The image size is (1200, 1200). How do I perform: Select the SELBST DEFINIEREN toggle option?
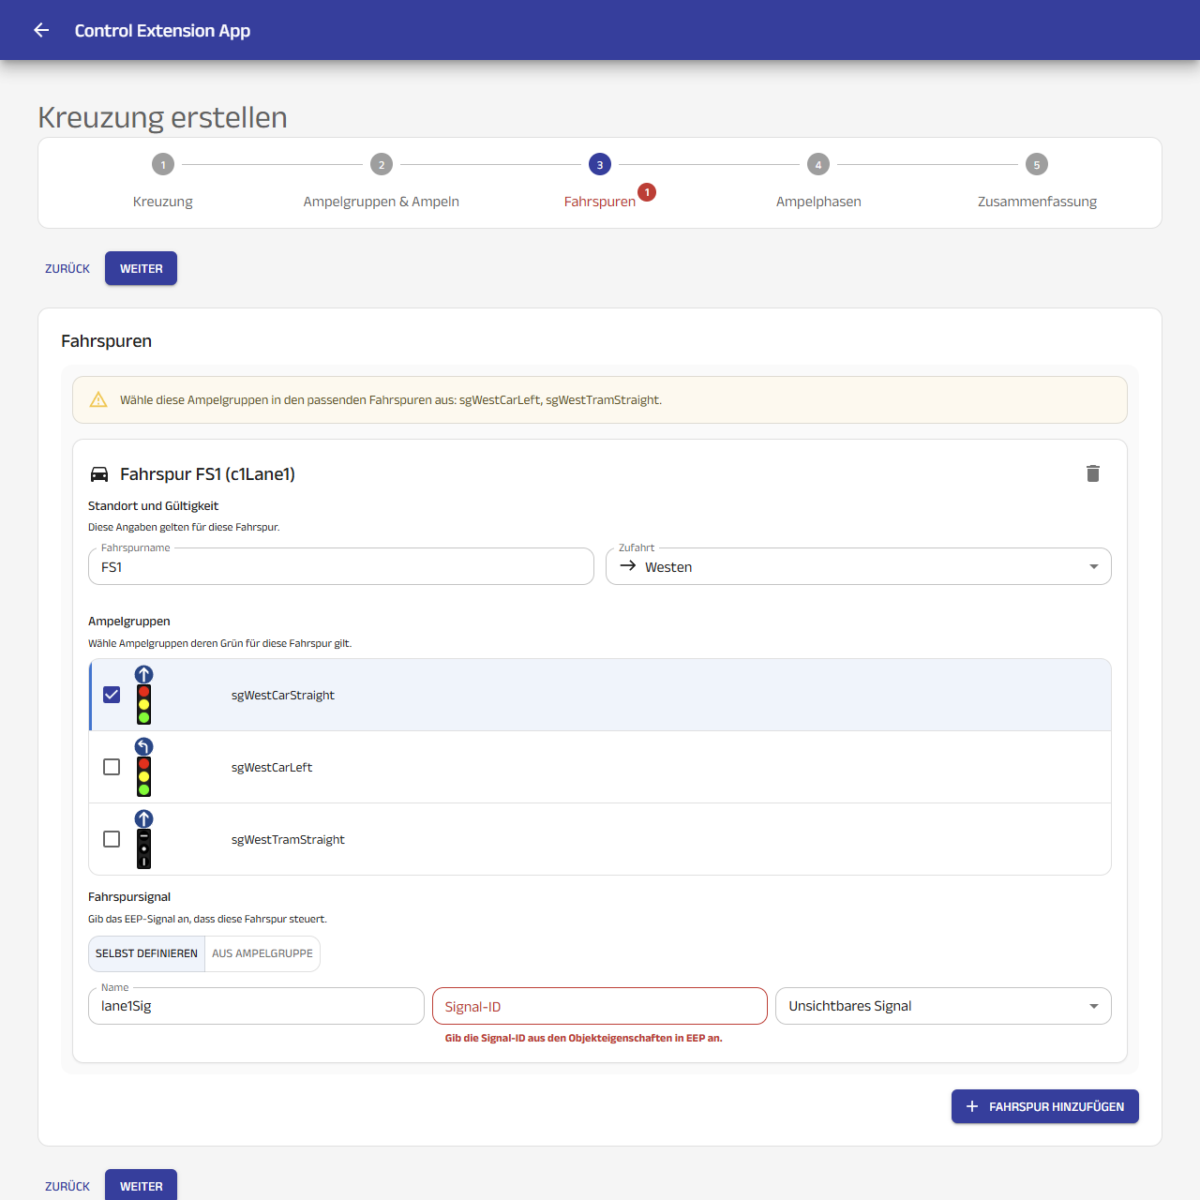click(x=146, y=953)
